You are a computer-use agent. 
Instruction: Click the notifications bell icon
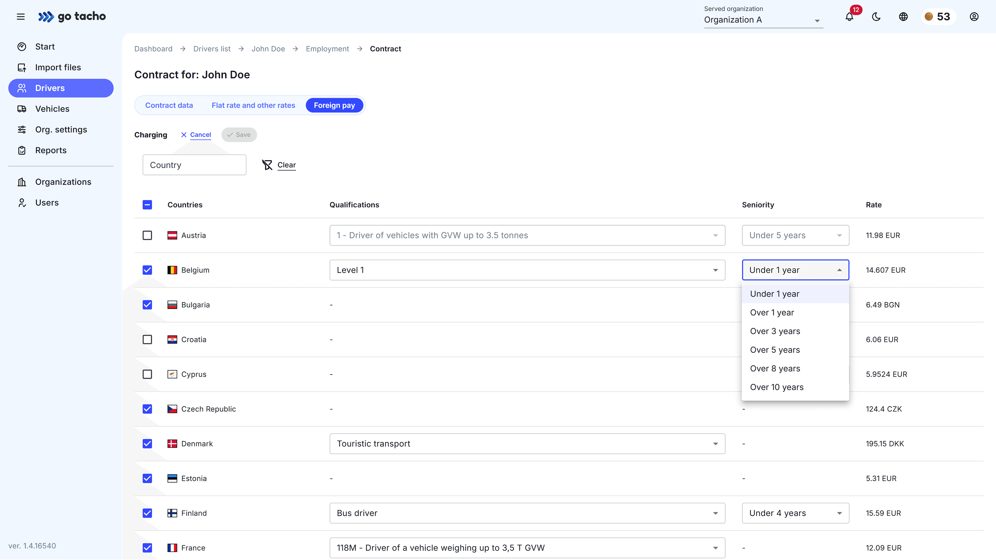click(849, 17)
